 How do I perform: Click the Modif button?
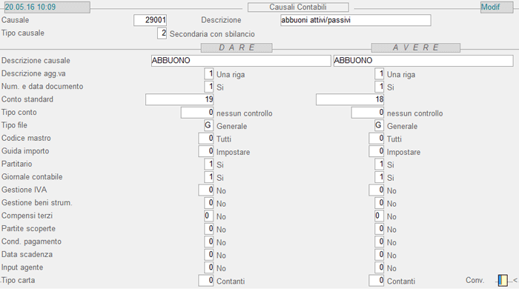click(x=497, y=7)
